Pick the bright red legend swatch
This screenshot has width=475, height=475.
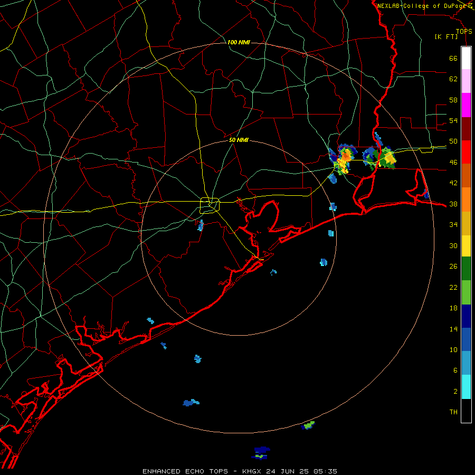click(466, 152)
